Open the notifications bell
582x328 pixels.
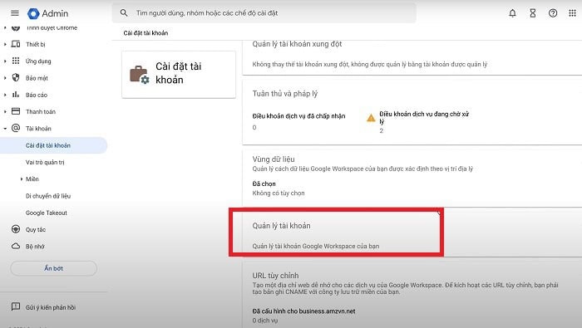tap(512, 13)
